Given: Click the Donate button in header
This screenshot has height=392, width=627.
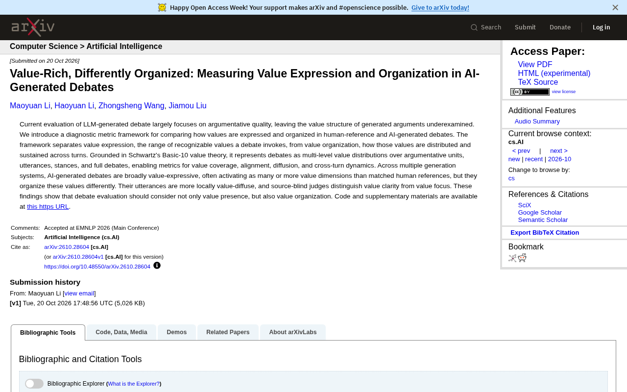Looking at the screenshot, I should [560, 27].
